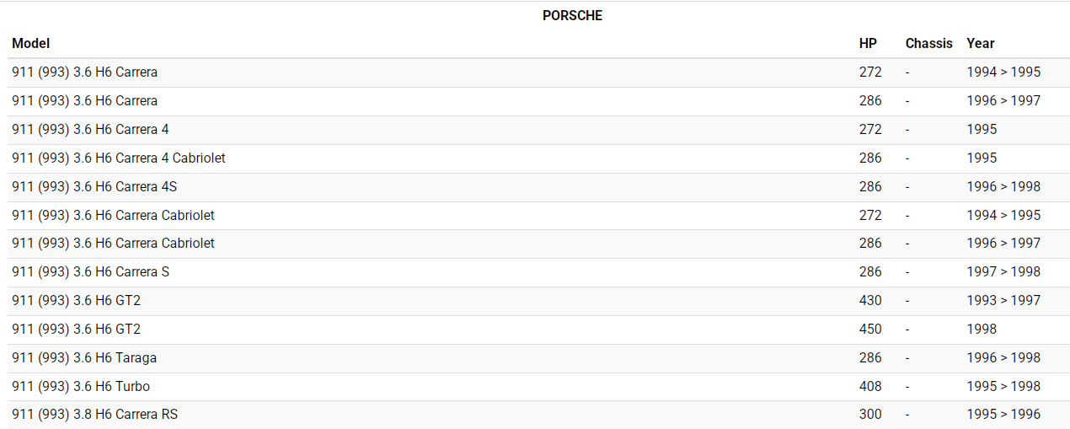Click the PORSCHE table title
The image size is (1070, 429).
pos(572,16)
